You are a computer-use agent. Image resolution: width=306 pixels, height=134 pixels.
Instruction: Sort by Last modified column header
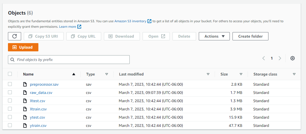coord(131,74)
